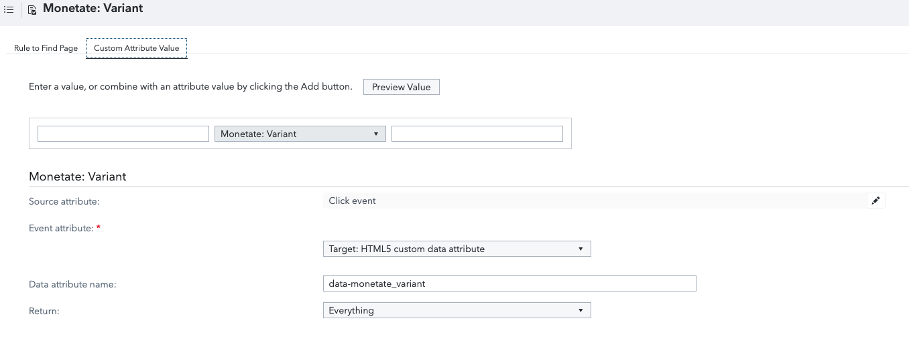
Task: Select the Custom Attribute Value tab
Action: [136, 48]
